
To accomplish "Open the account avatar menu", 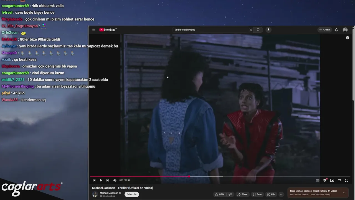I will (345, 30).
